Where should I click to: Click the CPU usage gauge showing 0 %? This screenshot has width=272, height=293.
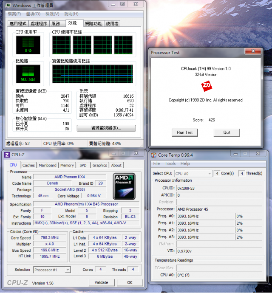(28, 45)
